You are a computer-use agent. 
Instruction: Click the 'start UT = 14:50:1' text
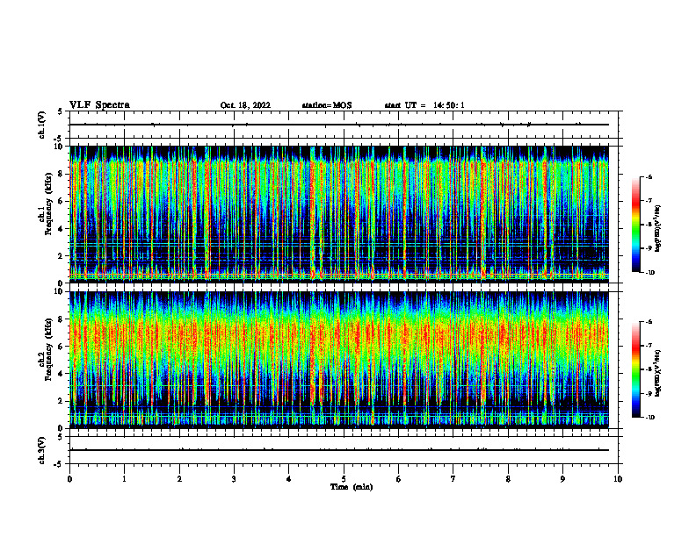pyautogui.click(x=424, y=105)
